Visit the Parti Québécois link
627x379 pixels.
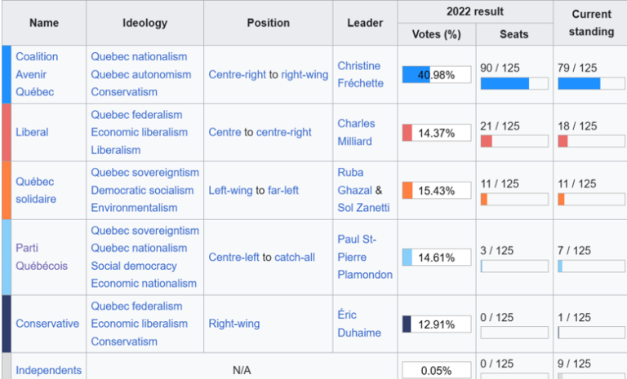click(42, 257)
